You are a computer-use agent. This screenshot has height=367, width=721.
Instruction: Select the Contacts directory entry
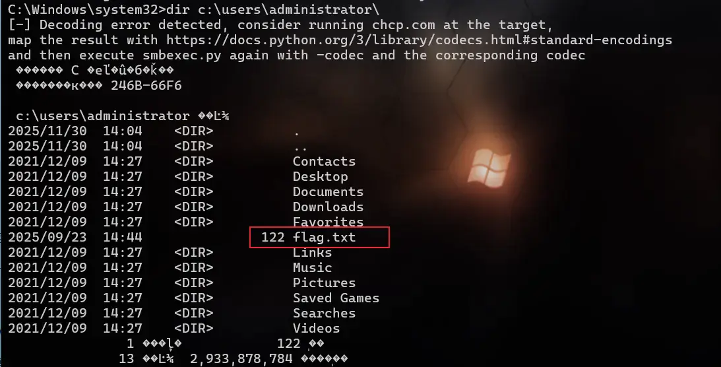324,162
